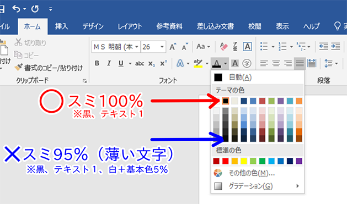The image size is (347, 204).
Task: Toggle bold formatting
Action: click(97, 64)
